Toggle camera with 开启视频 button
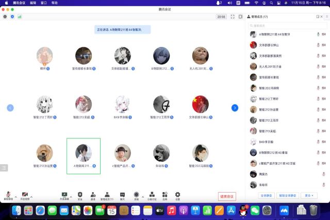 pyautogui.click(x=23, y=195)
